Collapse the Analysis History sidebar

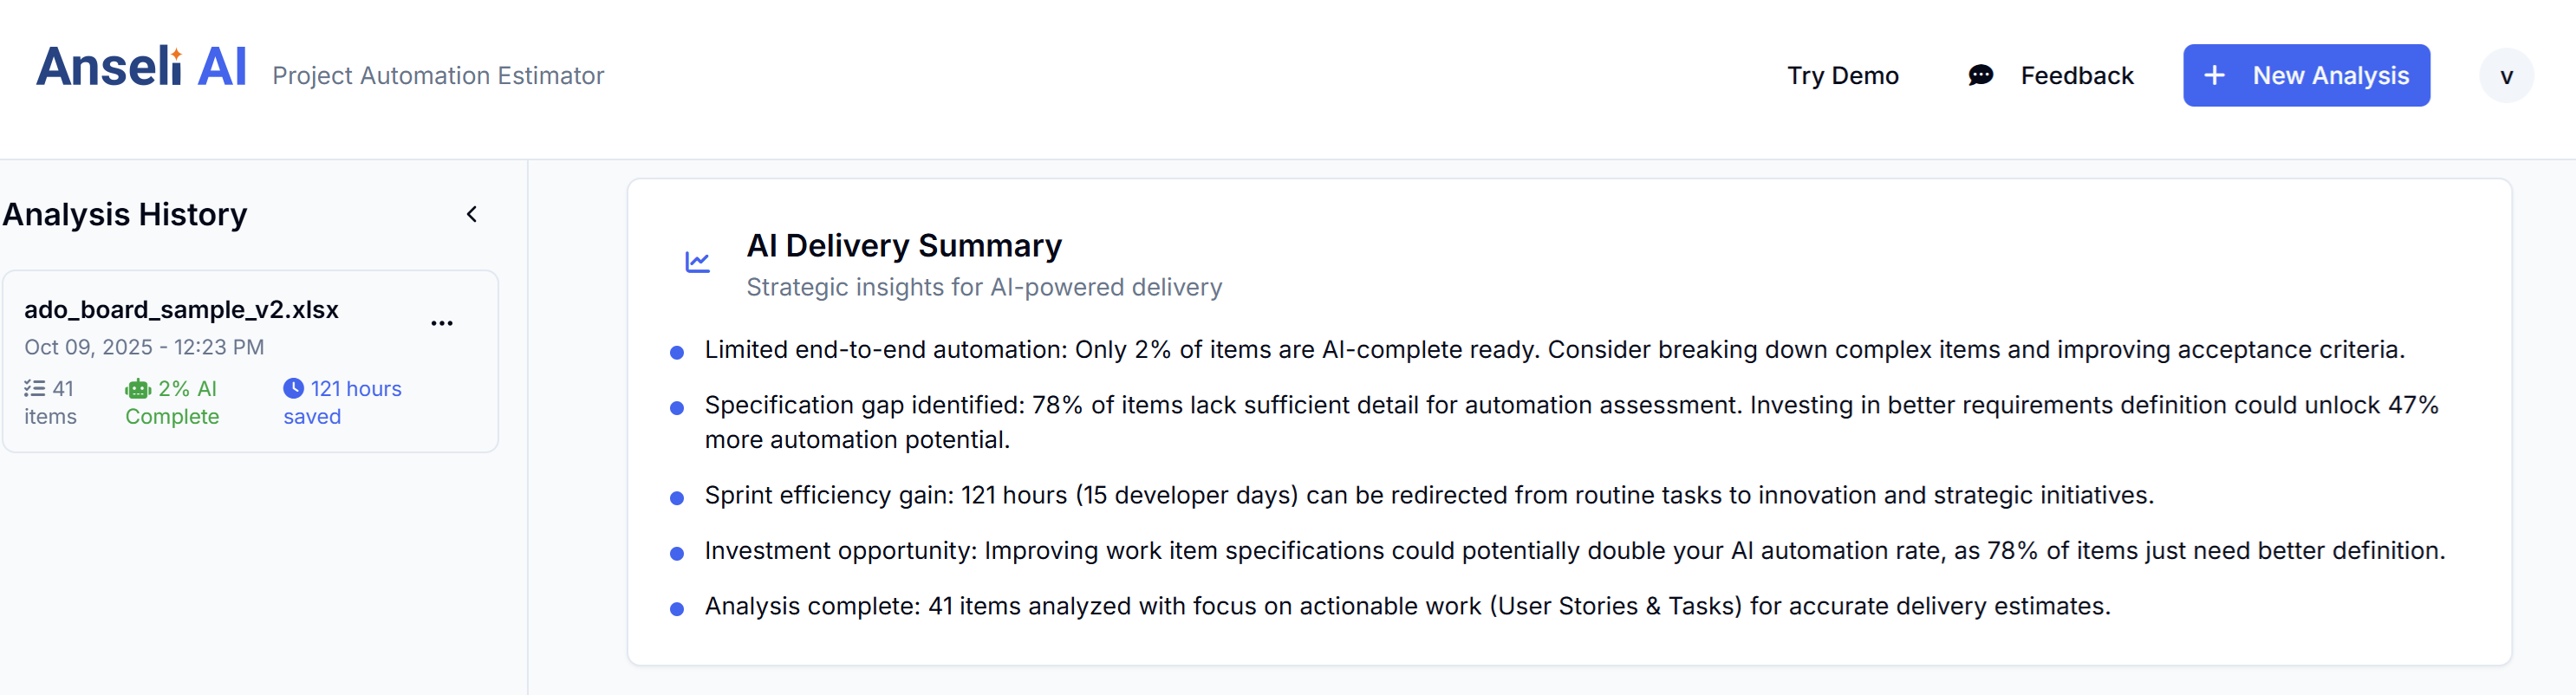coord(472,215)
